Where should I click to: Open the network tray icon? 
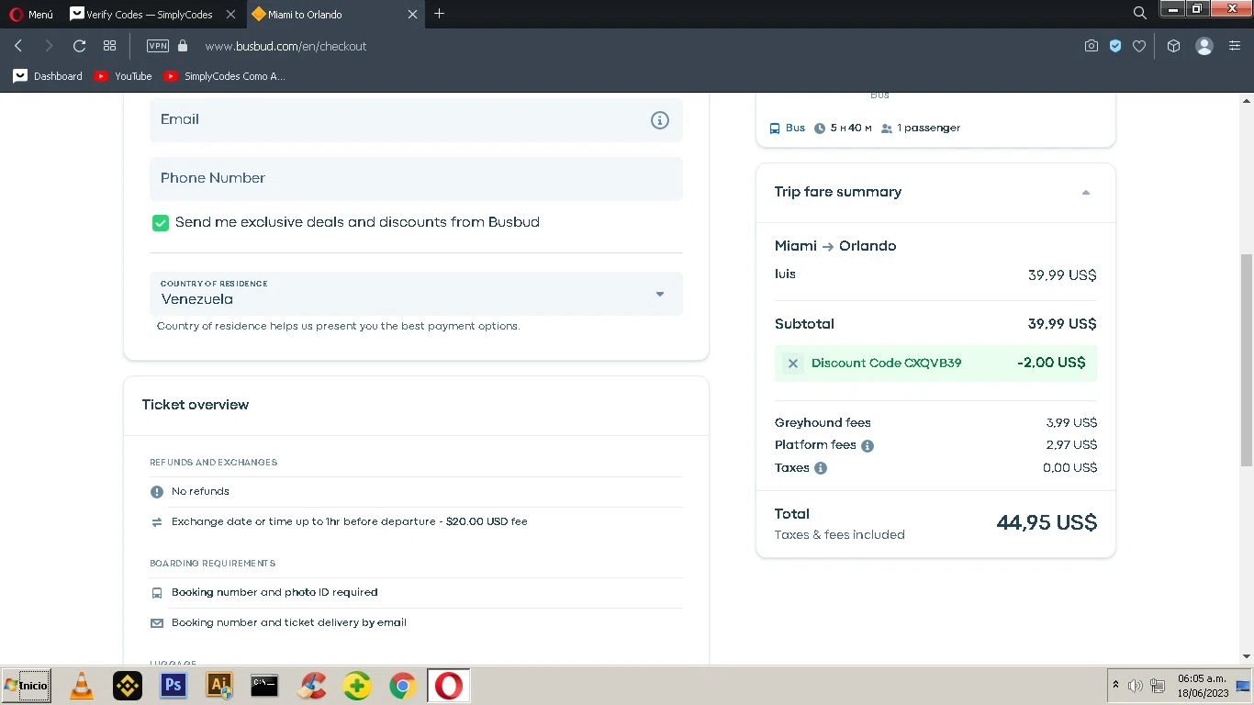[1158, 686]
